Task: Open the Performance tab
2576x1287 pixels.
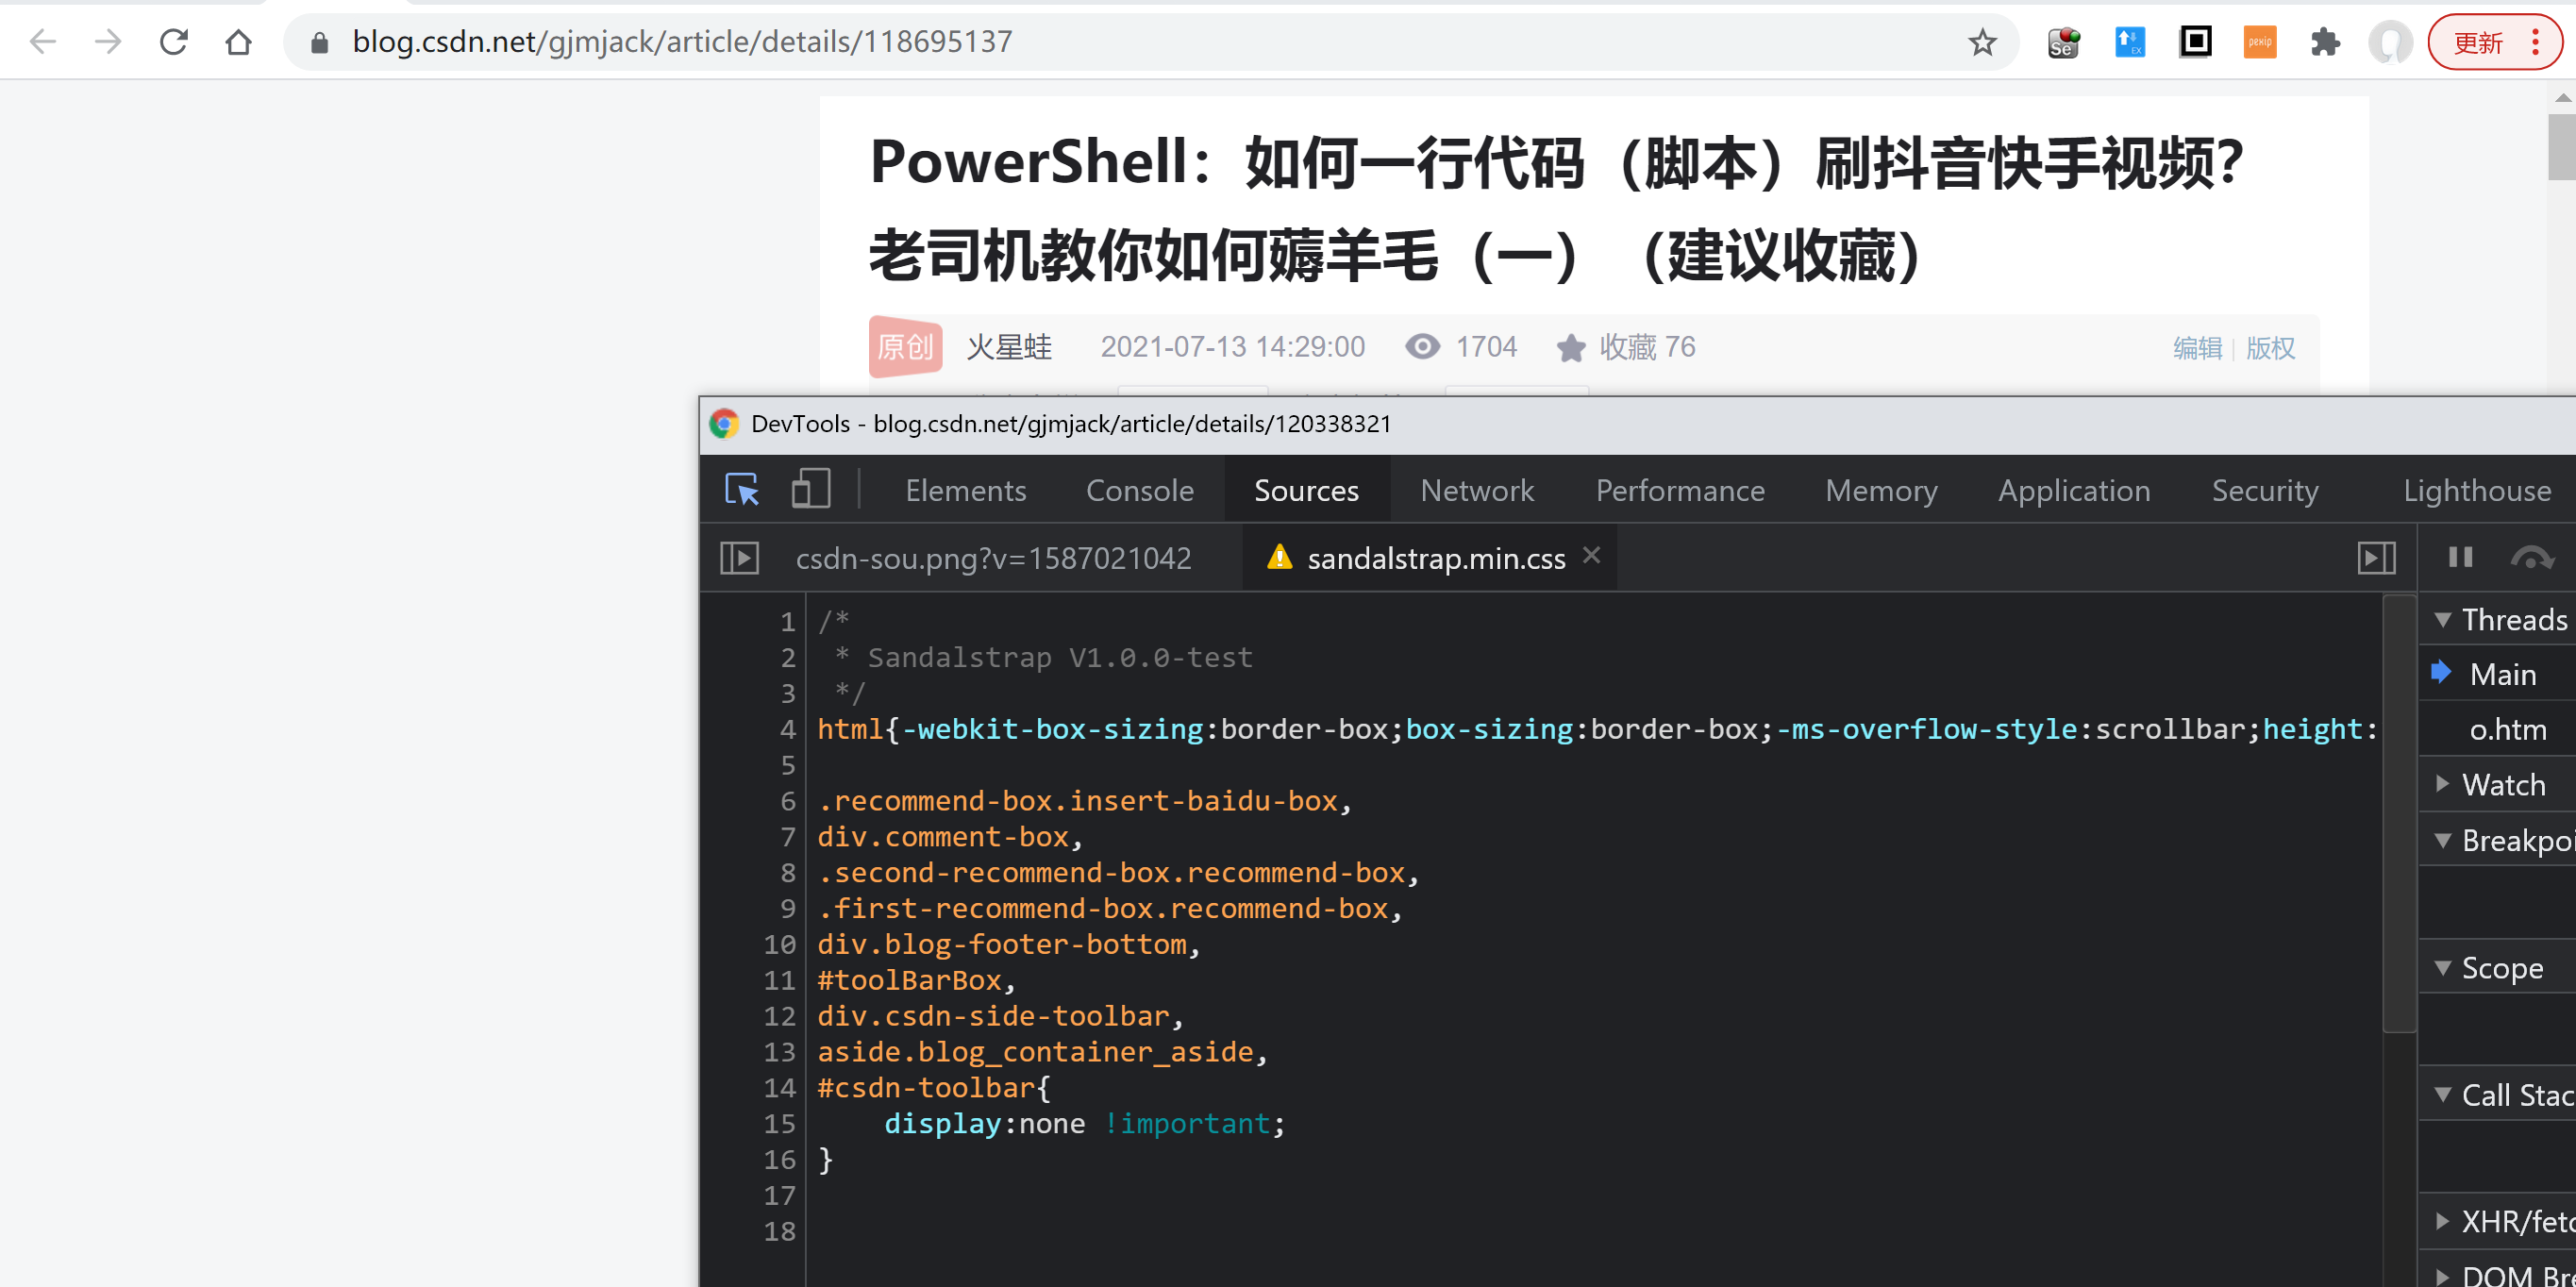Action: (1679, 490)
